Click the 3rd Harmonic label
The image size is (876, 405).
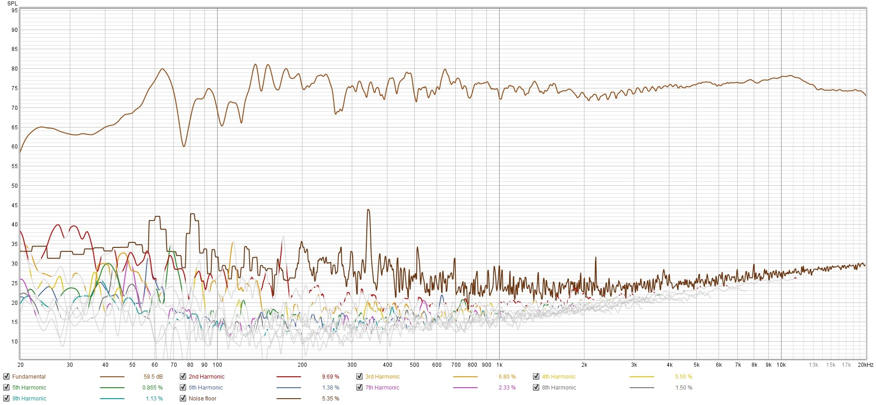(x=382, y=377)
